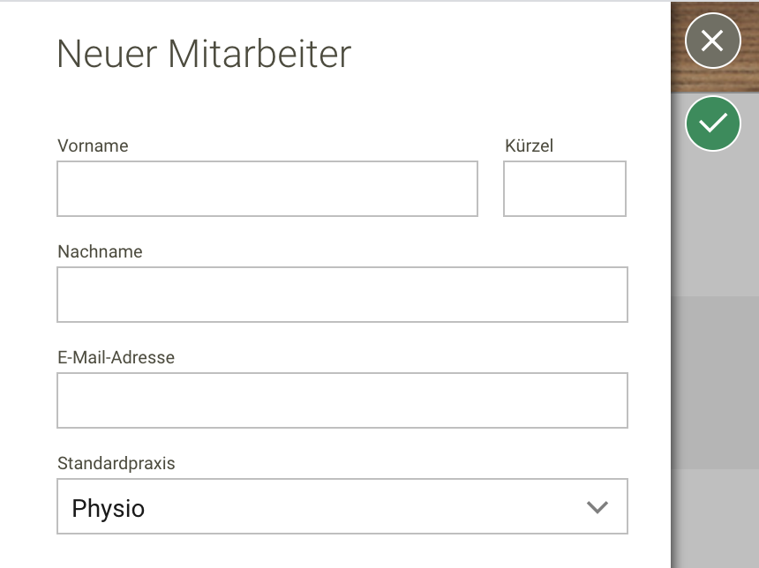Click the Vorname field label

click(x=93, y=146)
